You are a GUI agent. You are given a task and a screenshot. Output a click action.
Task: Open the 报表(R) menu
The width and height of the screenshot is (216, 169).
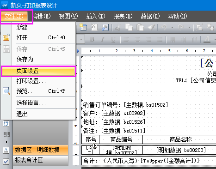point(123,16)
